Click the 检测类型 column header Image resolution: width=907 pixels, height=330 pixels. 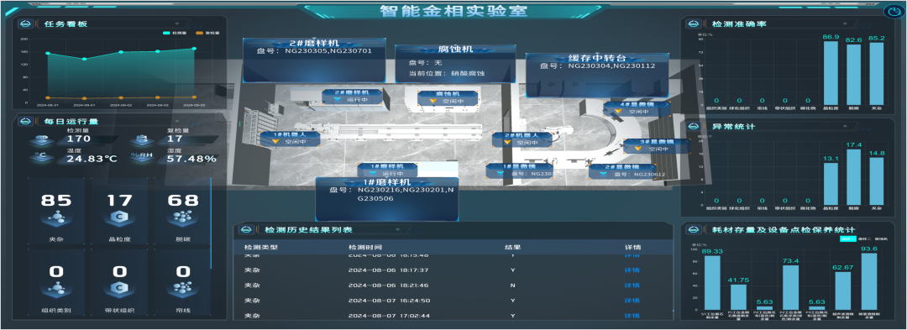pyautogui.click(x=261, y=248)
